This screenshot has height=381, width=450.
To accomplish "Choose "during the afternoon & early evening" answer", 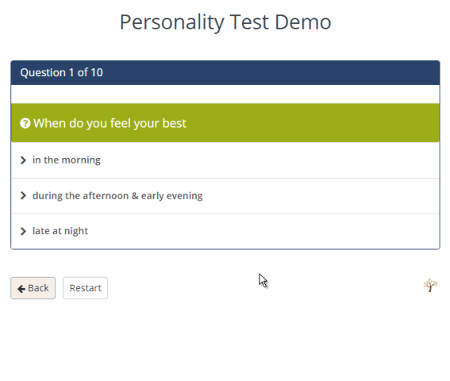I will (117, 196).
